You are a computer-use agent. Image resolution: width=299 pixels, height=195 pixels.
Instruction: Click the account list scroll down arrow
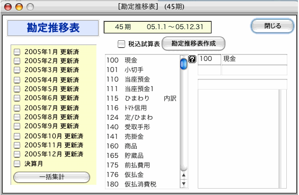pyautogui.click(x=183, y=184)
